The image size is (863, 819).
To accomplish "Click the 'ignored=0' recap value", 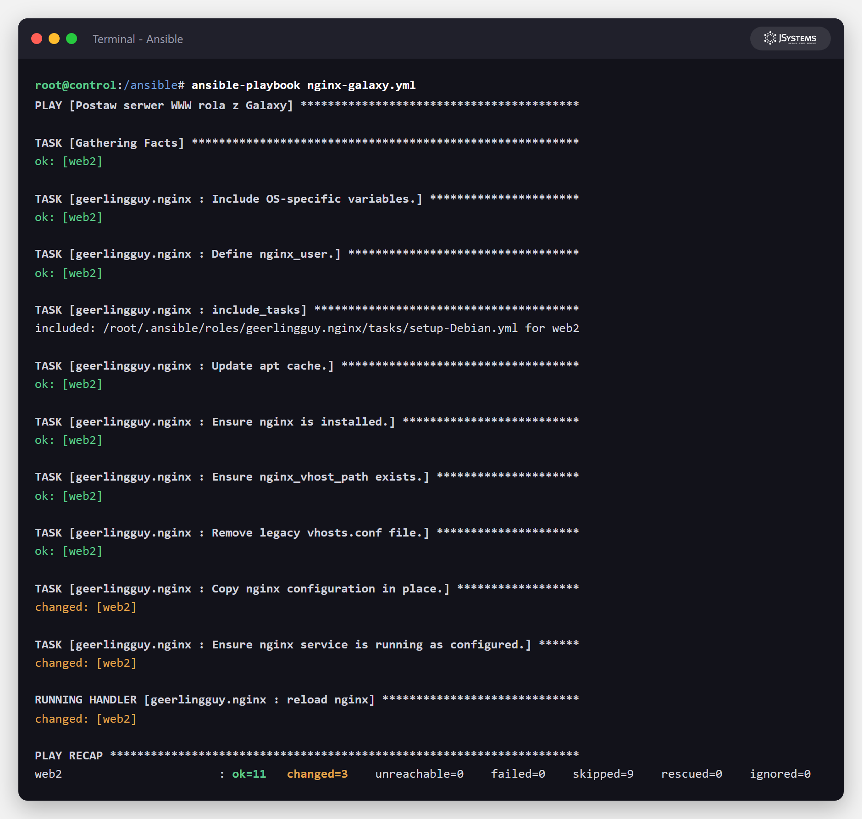I will point(780,774).
